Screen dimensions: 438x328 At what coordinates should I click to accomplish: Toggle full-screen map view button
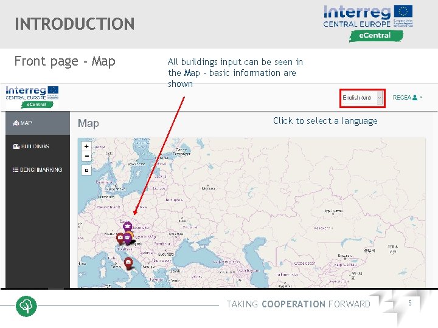click(x=86, y=170)
